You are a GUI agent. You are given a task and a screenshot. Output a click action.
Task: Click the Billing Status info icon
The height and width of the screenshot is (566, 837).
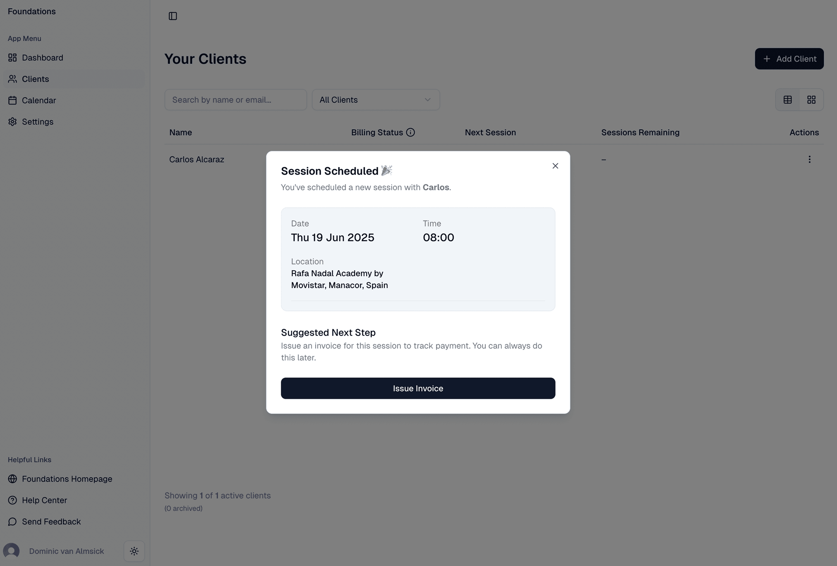[410, 132]
